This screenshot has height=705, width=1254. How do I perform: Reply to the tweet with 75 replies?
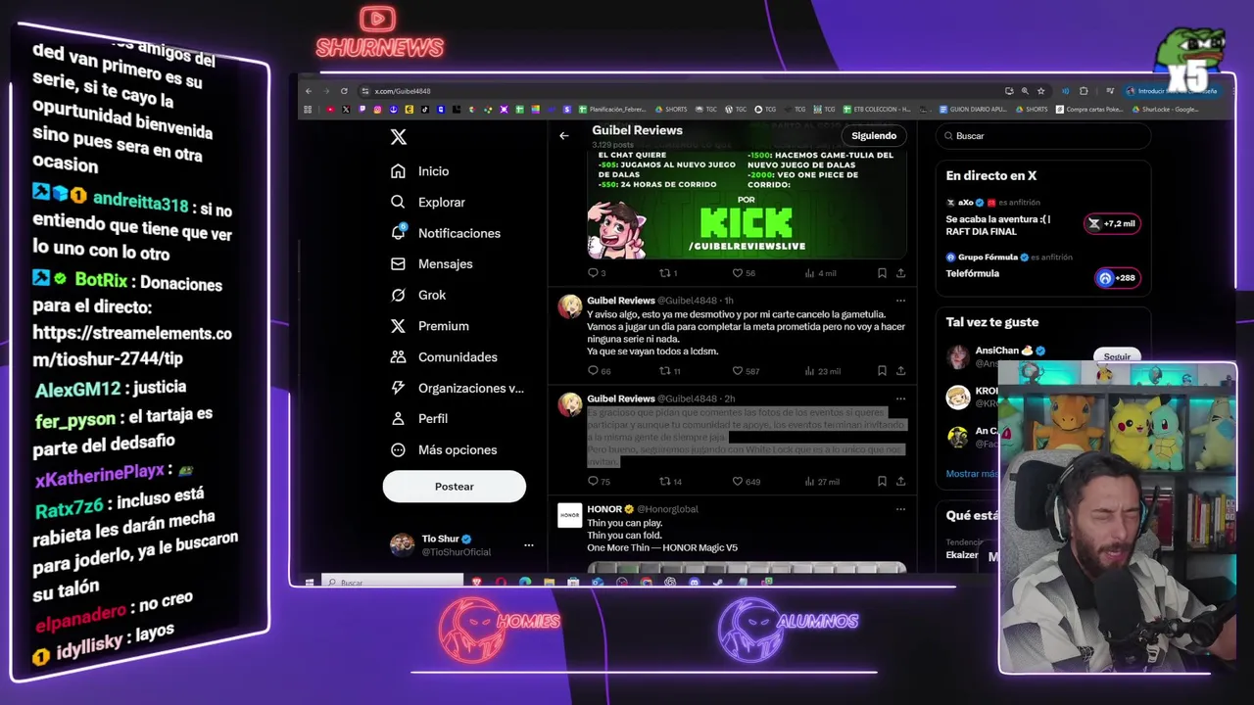pos(598,481)
